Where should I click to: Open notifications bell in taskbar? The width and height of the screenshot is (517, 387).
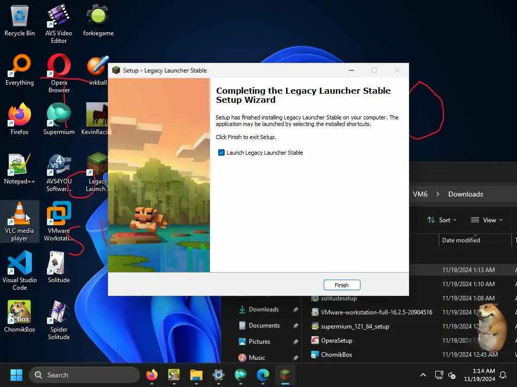tap(503, 375)
